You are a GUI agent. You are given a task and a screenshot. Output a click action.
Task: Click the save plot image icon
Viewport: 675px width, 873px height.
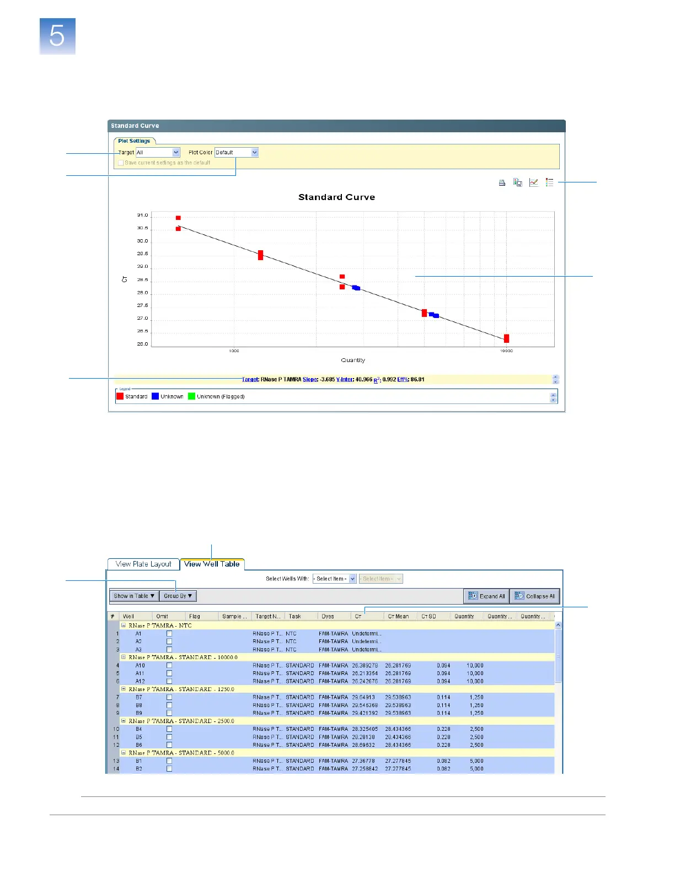point(517,182)
